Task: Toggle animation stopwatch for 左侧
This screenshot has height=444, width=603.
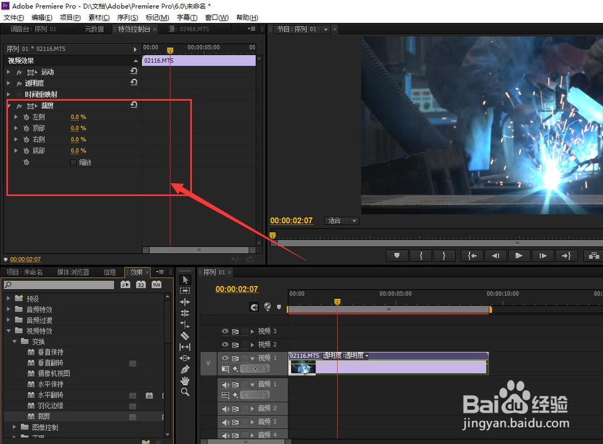Action: coord(26,117)
